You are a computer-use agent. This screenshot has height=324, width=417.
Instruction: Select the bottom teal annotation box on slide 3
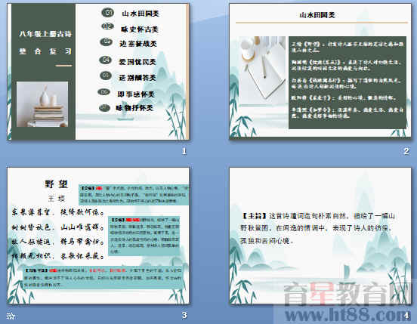[104, 277]
